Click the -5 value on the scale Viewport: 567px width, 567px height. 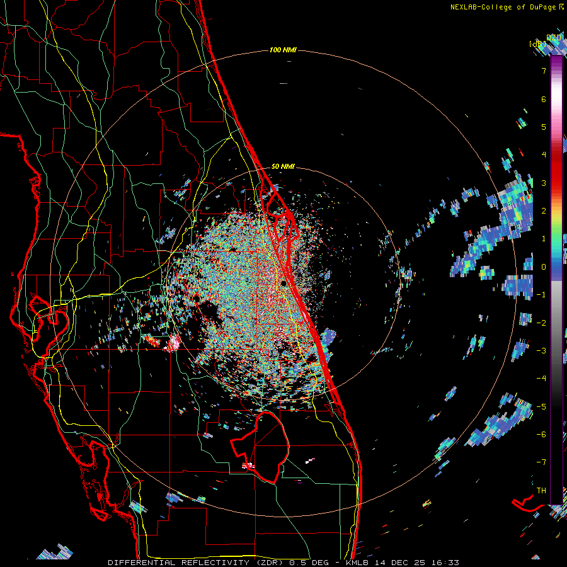coord(541,406)
